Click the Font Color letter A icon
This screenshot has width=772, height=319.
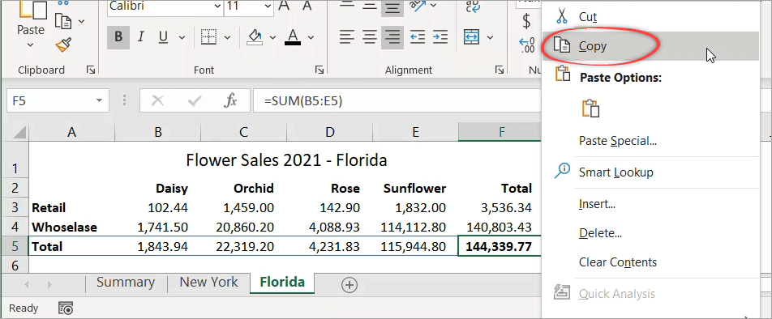293,37
